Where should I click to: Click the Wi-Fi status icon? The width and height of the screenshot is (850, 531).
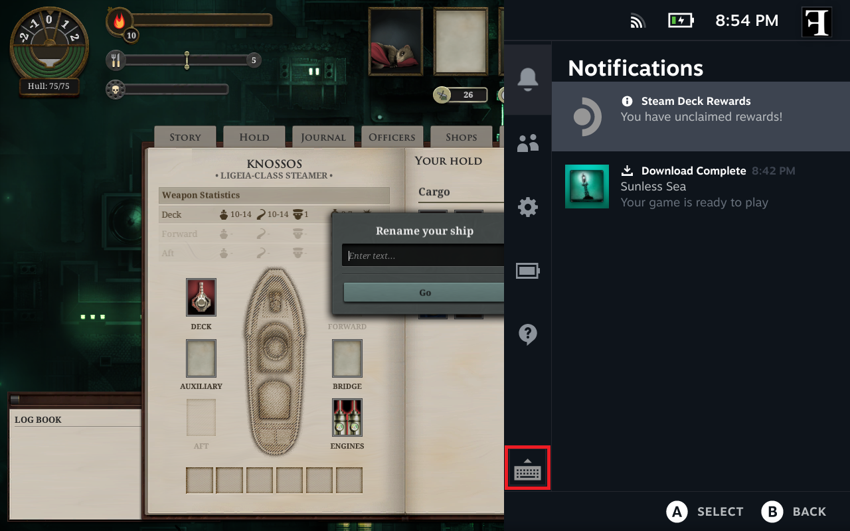coord(637,21)
